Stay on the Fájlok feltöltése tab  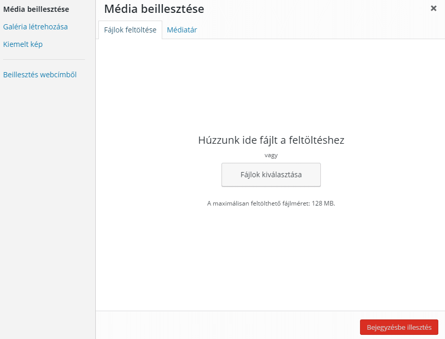(130, 30)
